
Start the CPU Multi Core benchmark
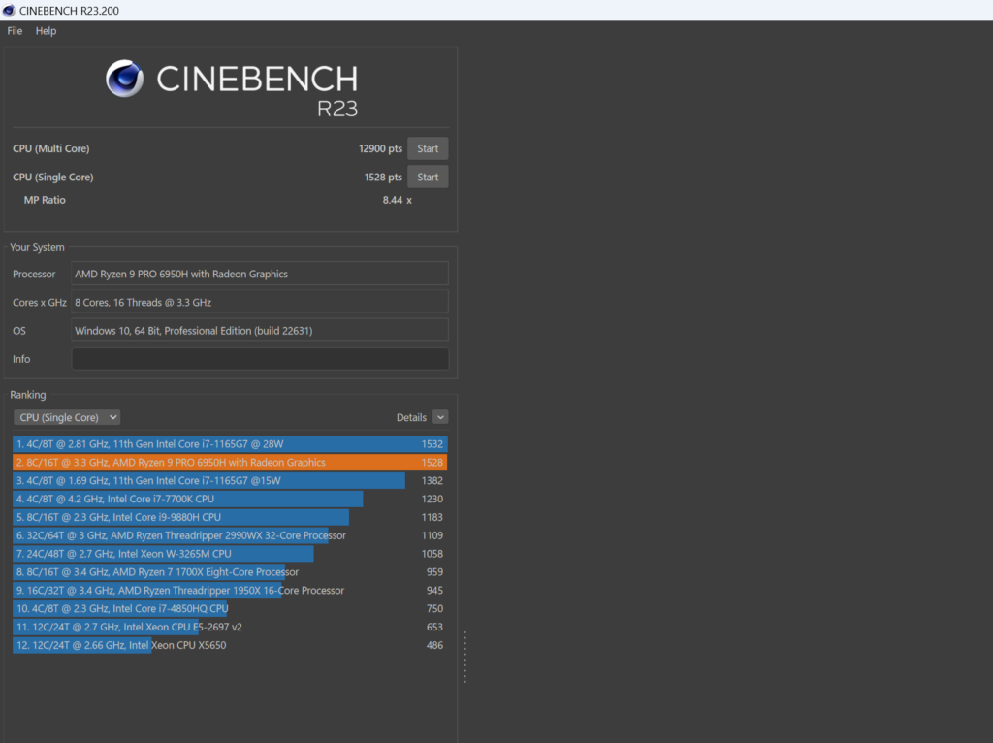point(428,148)
